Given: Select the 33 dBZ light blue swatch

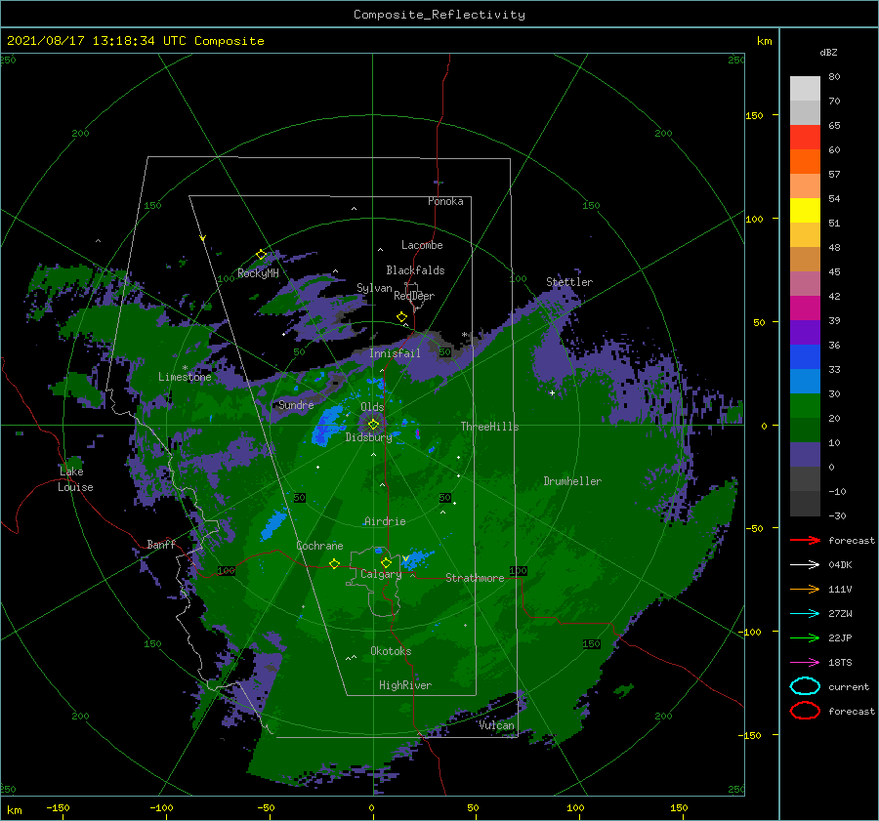Looking at the screenshot, I should point(805,381).
